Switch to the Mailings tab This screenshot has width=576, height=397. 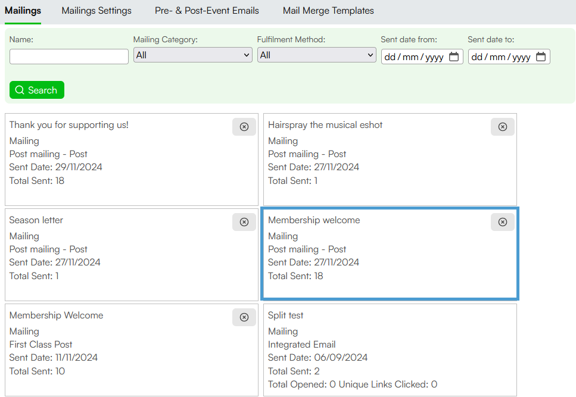23,11
